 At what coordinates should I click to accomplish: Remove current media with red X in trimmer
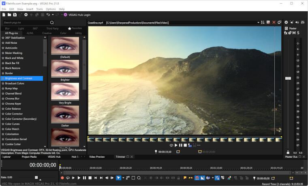[x=274, y=22]
